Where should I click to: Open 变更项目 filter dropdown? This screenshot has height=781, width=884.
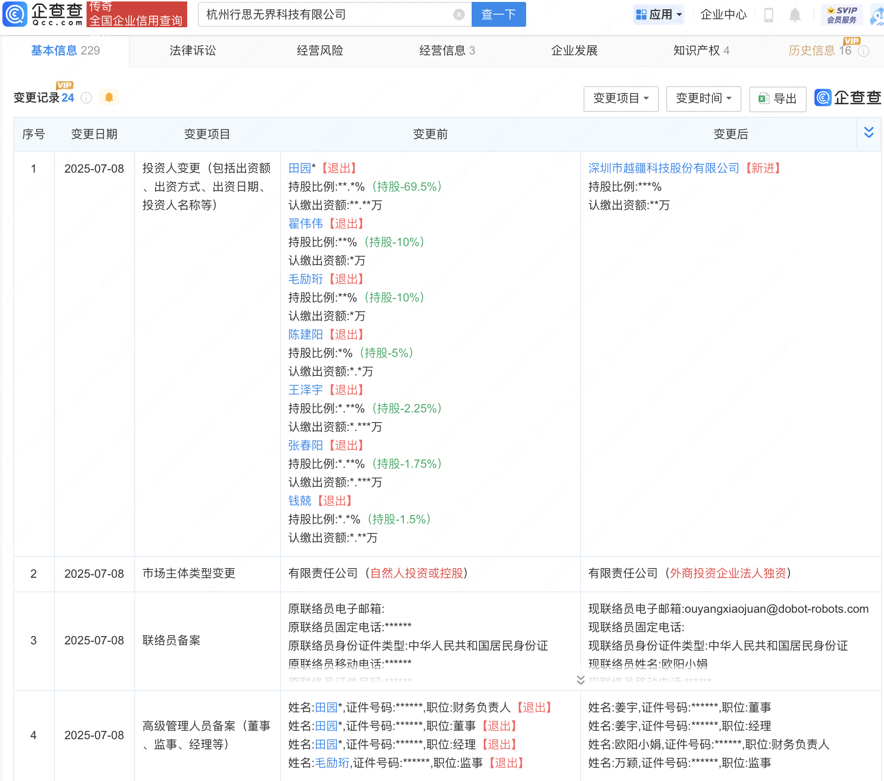[x=621, y=99]
